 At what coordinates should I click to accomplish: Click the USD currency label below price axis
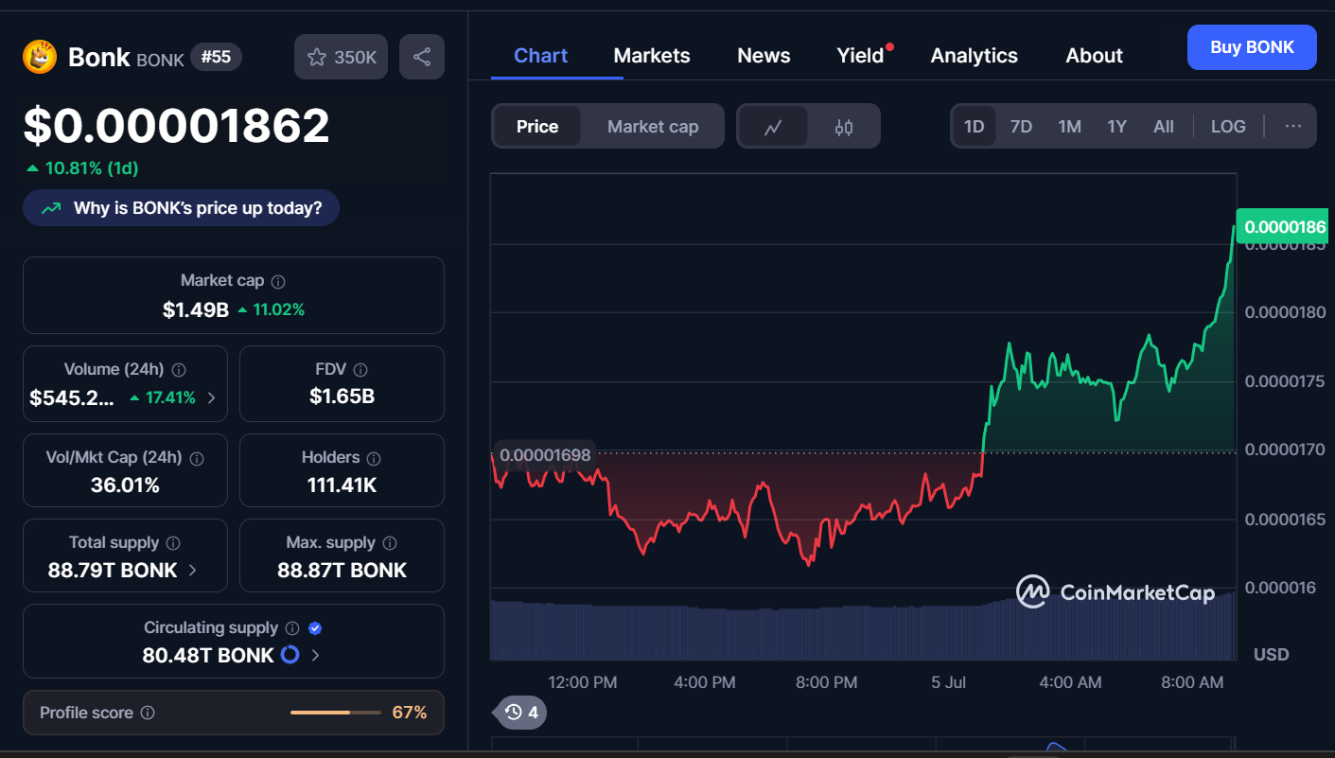[x=1271, y=655]
